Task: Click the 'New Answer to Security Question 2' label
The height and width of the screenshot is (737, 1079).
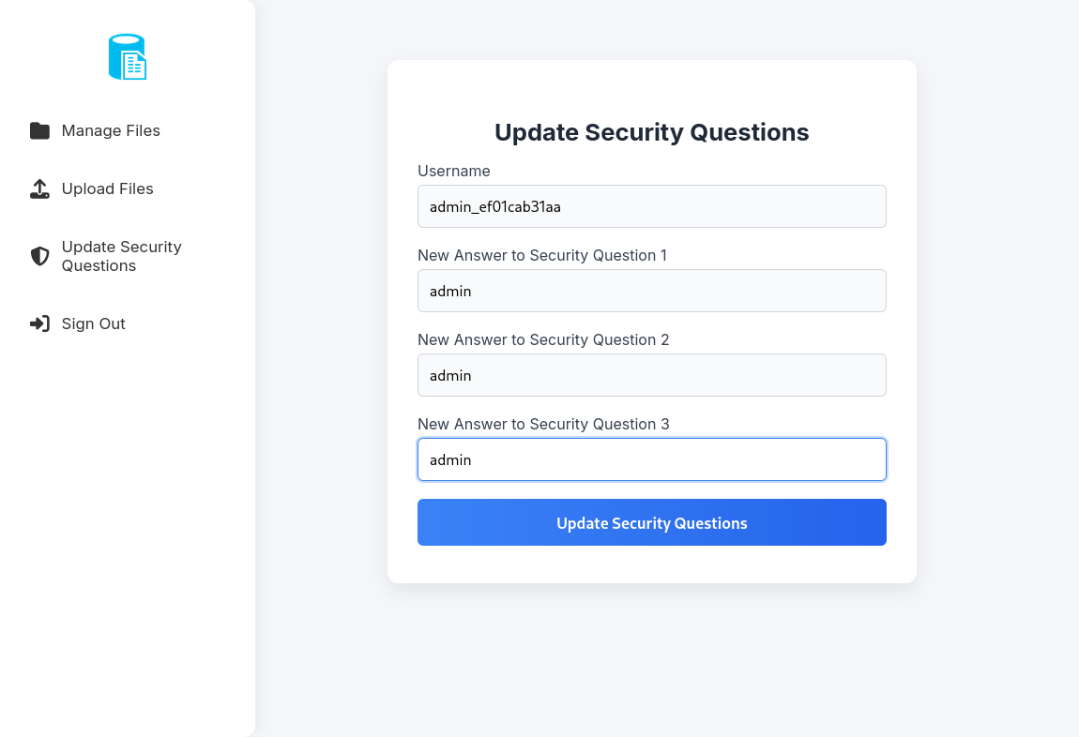Action: (x=543, y=339)
